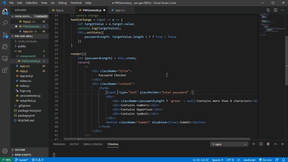Screen dimensions: 288x162
Task: Open the Edit menu
Action: pos(19,3)
